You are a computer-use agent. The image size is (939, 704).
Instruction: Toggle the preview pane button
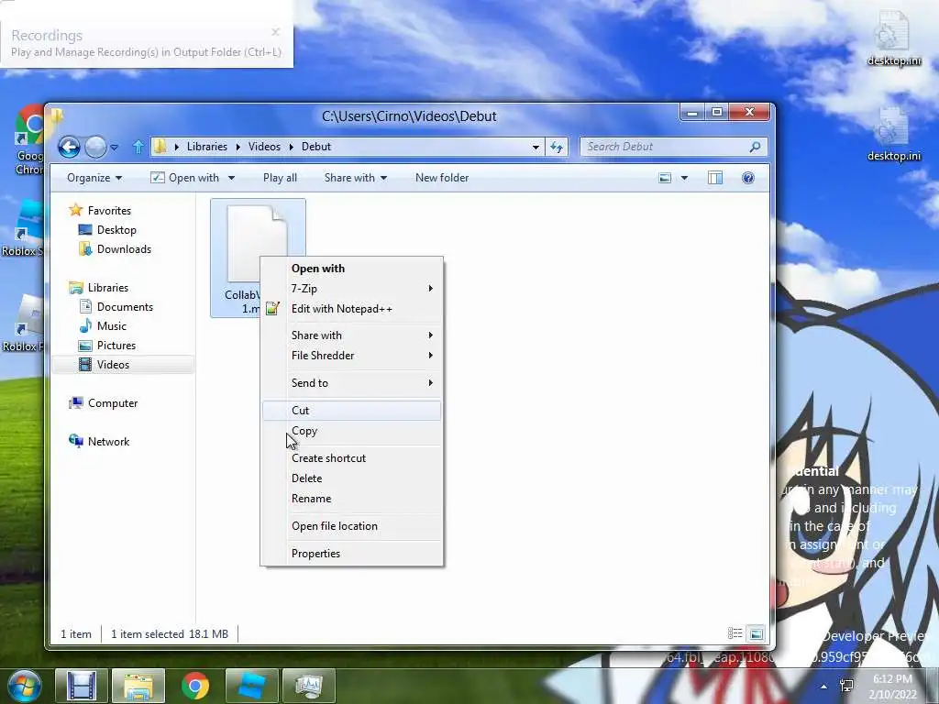pos(715,178)
